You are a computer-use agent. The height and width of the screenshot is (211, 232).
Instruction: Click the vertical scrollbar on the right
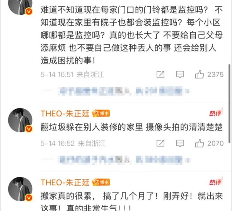click(230, 104)
